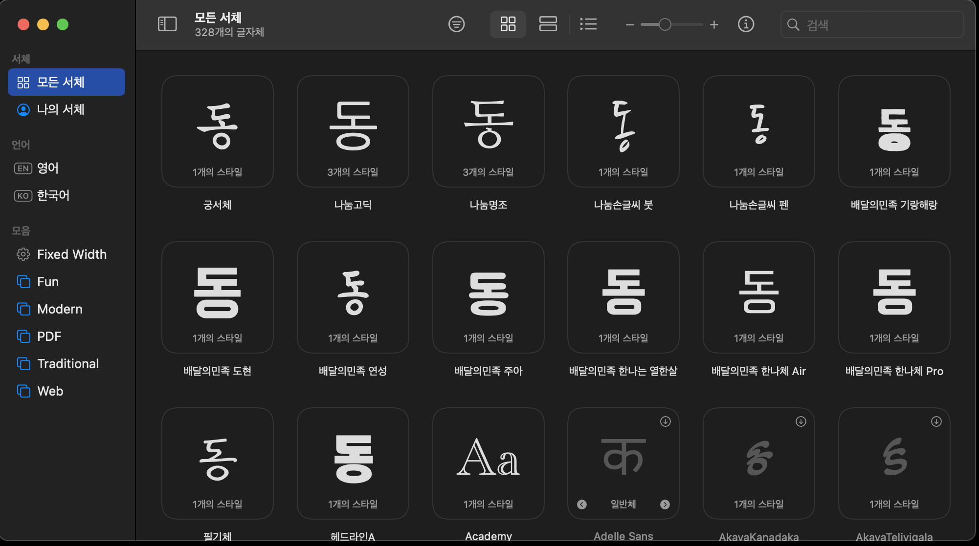Viewport: 979px width, 546px height.
Task: Download the AkayaKanadaka font
Action: 801,421
